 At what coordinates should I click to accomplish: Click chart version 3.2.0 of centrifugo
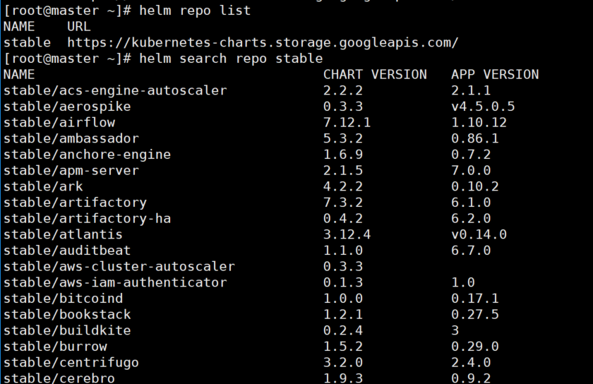(x=343, y=362)
